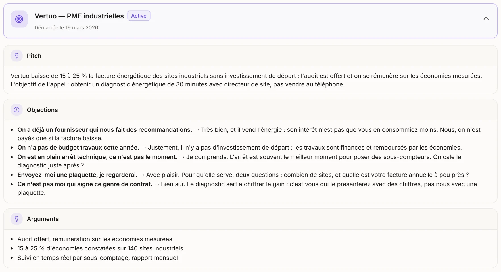The height and width of the screenshot is (272, 501).
Task: Click the target campaign icon beside Vertuo
Action: point(19,19)
